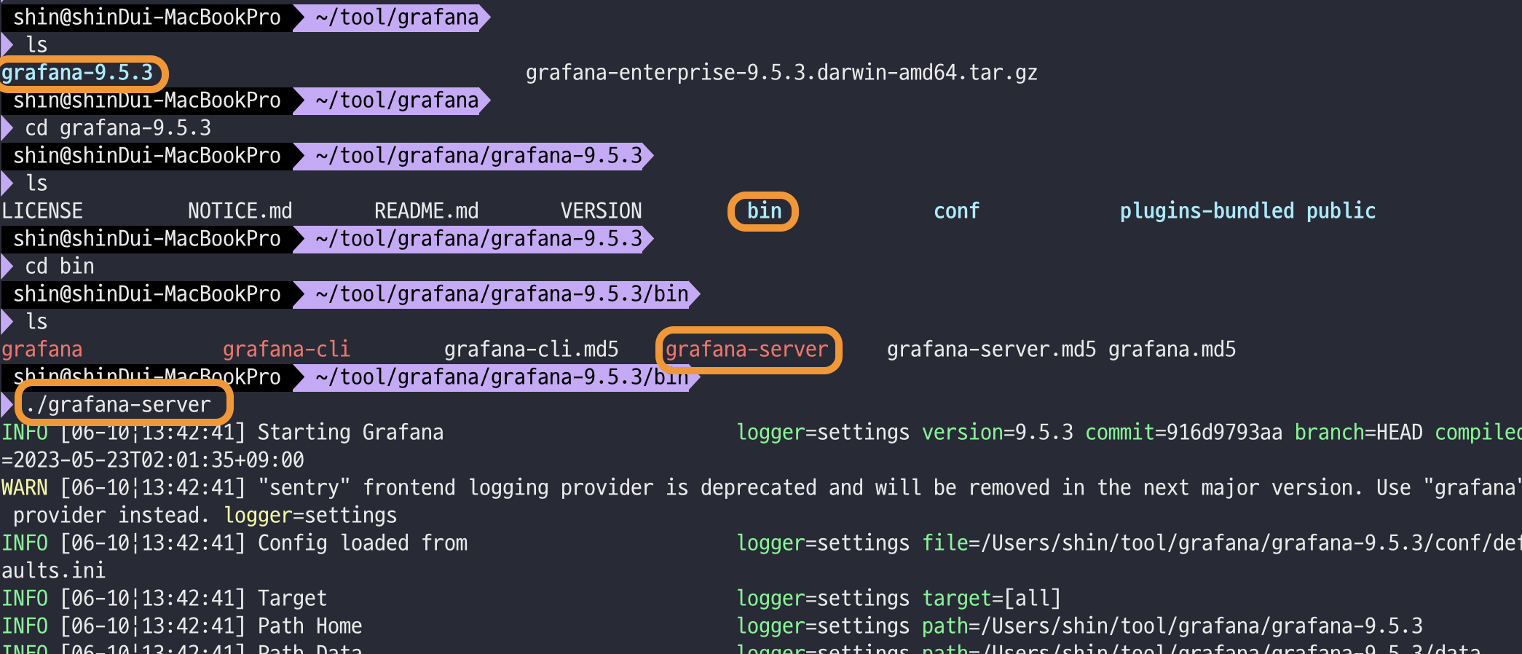Select the red grafana executable name
Image resolution: width=1522 pixels, height=654 pixels.
tap(42, 350)
